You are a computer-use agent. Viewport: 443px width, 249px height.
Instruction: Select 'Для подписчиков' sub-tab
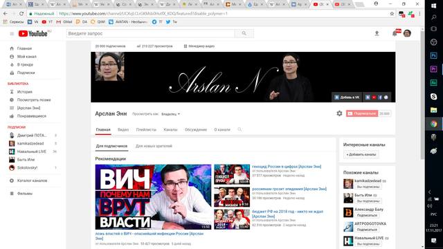[111, 146]
